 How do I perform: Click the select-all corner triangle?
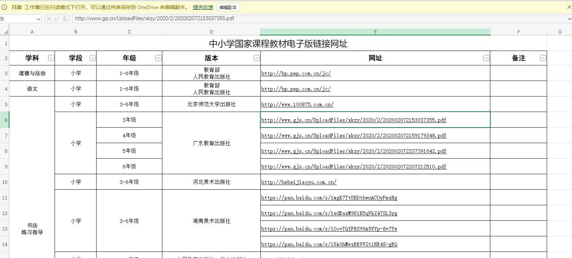pos(5,32)
